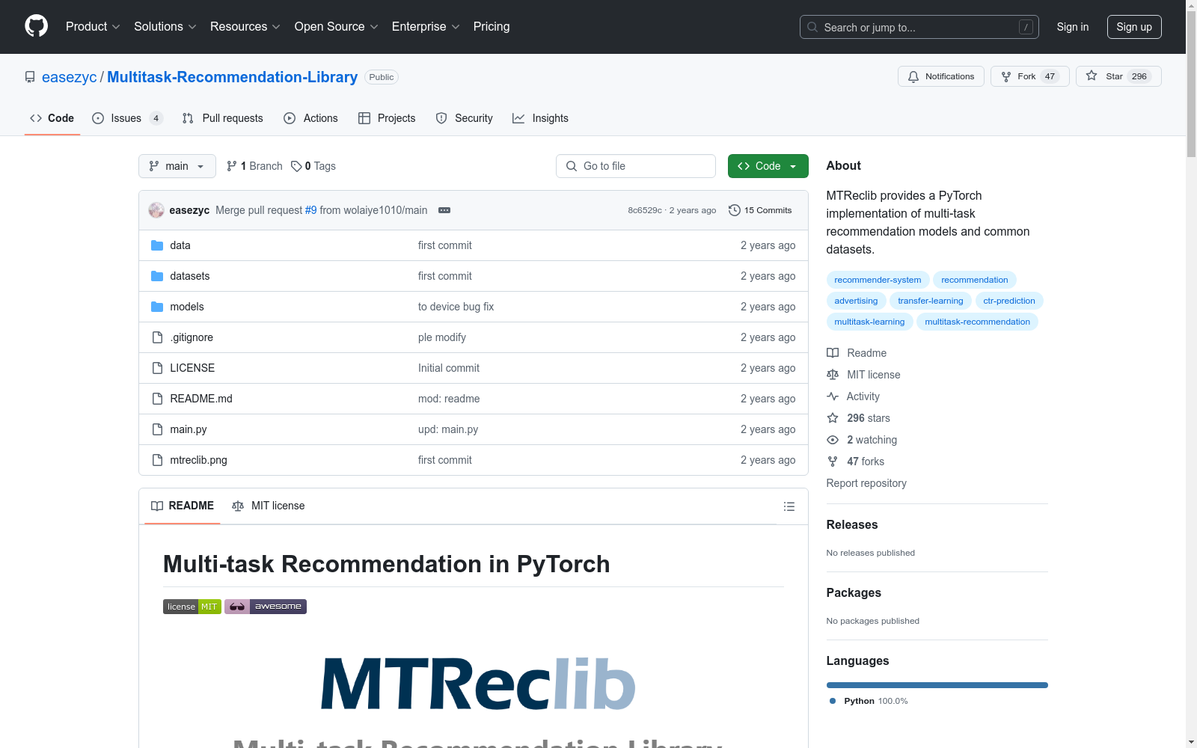The width and height of the screenshot is (1197, 748).
Task: Focus the Search or jump to field
Action: [x=919, y=27]
